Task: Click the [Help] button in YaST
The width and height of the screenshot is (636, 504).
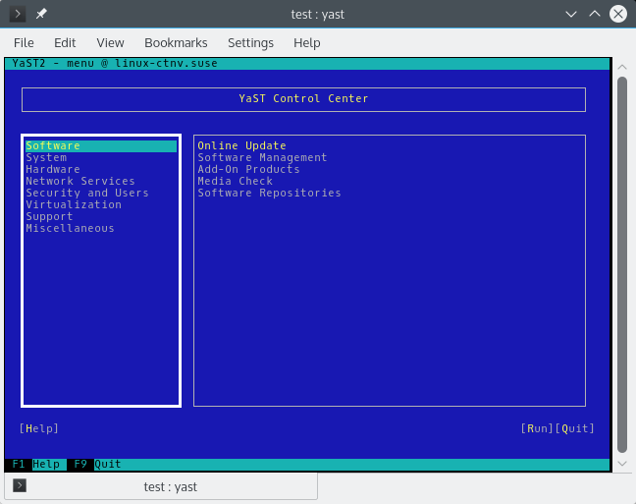Action: pos(39,428)
